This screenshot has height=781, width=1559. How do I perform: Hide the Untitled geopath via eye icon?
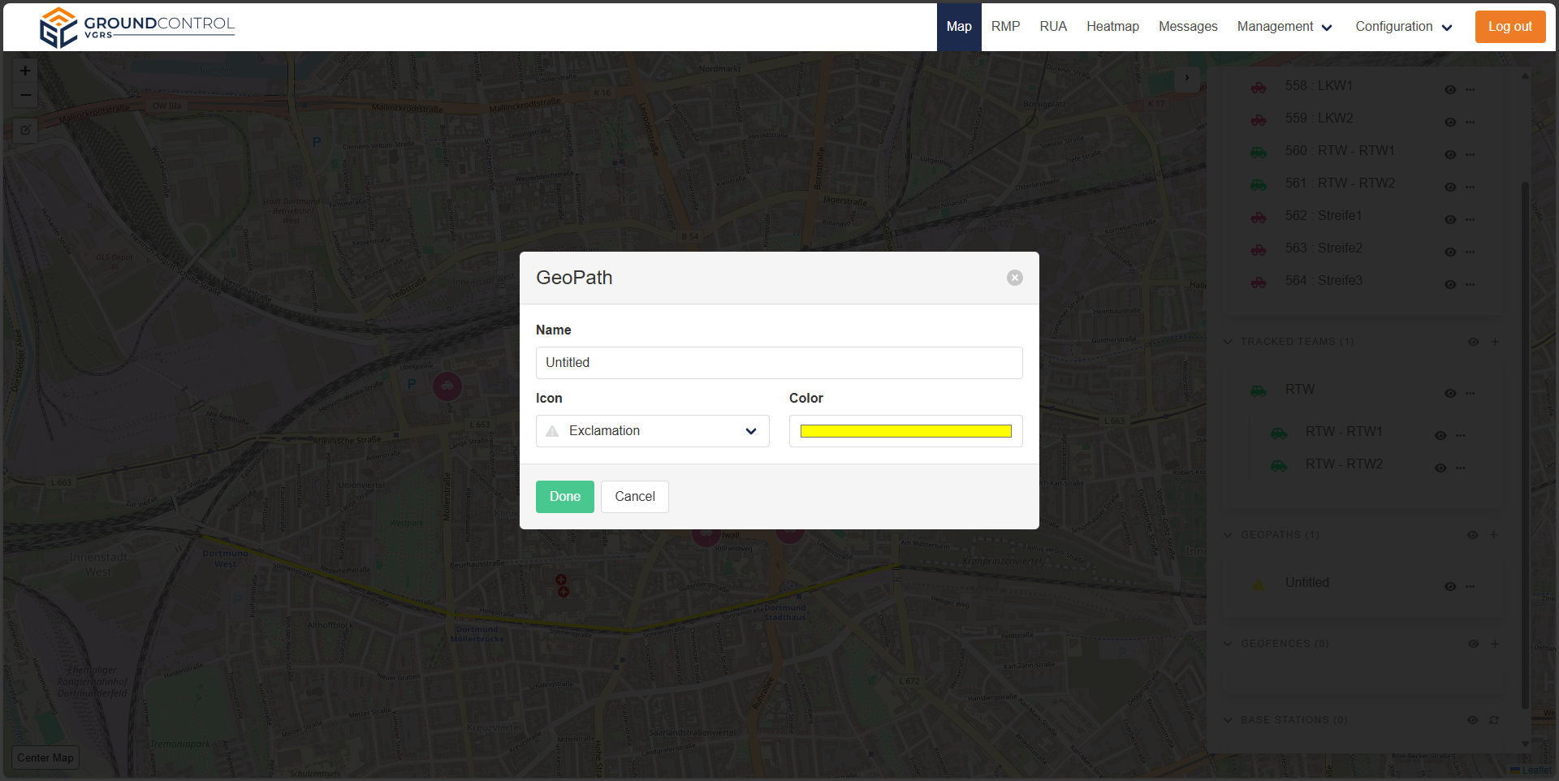point(1449,587)
